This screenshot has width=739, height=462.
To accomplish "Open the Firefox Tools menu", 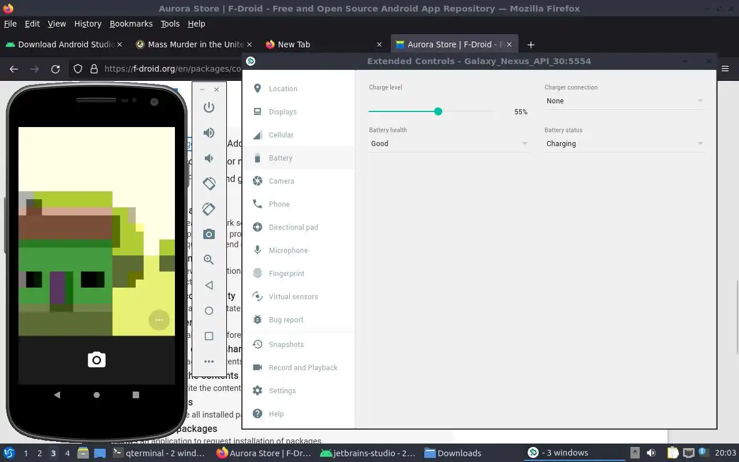I will (170, 24).
